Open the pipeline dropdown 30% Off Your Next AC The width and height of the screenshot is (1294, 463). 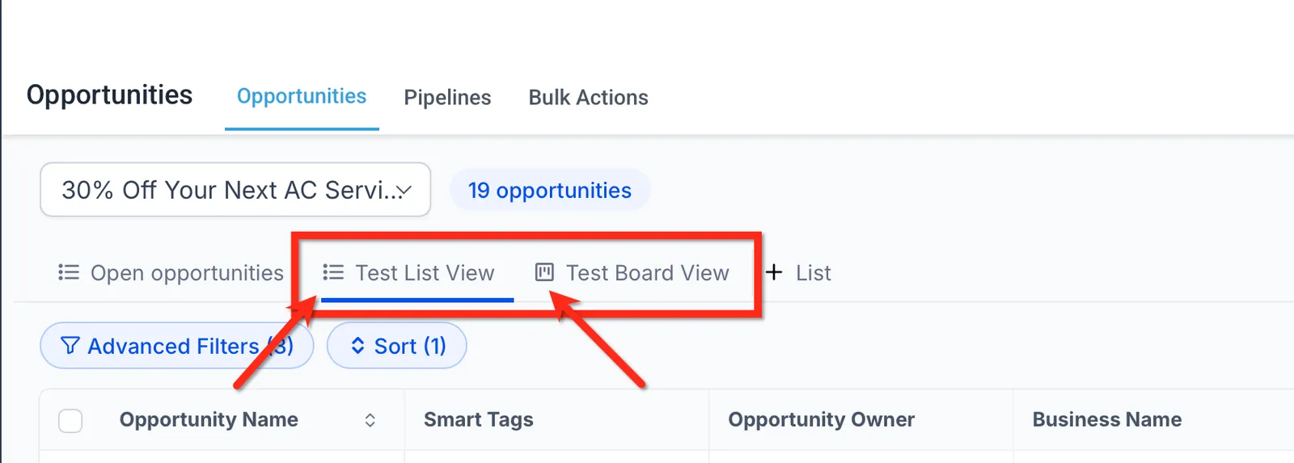[x=235, y=190]
